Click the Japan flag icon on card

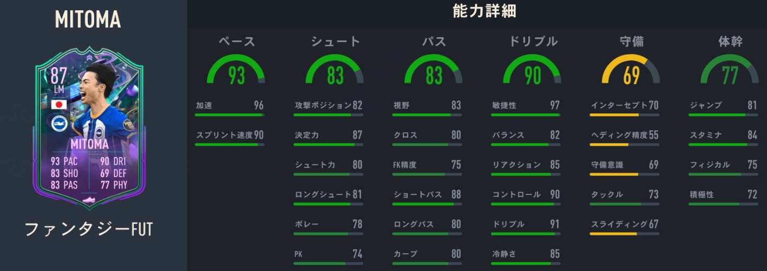click(x=58, y=104)
